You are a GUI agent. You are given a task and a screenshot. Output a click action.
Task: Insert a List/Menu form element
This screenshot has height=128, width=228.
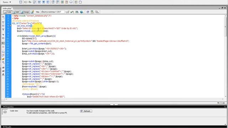coord(53,2)
